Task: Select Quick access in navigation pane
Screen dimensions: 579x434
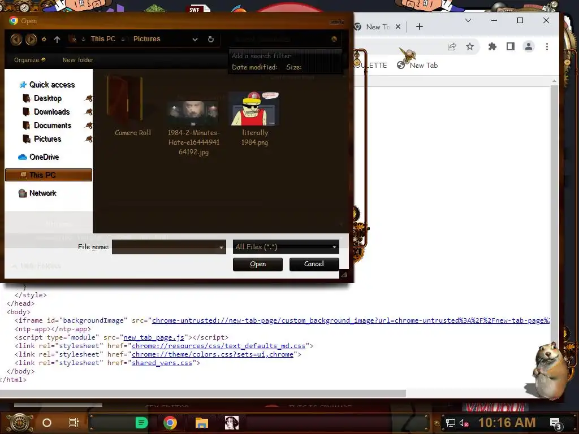Action: [47, 85]
